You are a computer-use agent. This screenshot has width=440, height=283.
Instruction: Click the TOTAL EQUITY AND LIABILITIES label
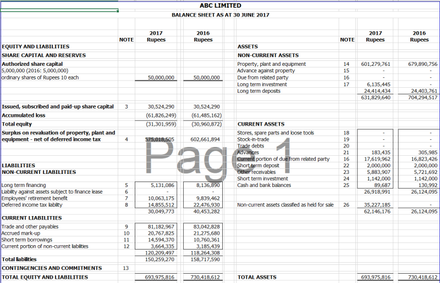[x=45, y=277]
